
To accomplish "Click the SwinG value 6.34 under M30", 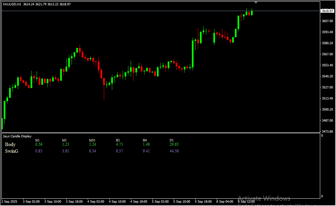I will [x=92, y=151].
